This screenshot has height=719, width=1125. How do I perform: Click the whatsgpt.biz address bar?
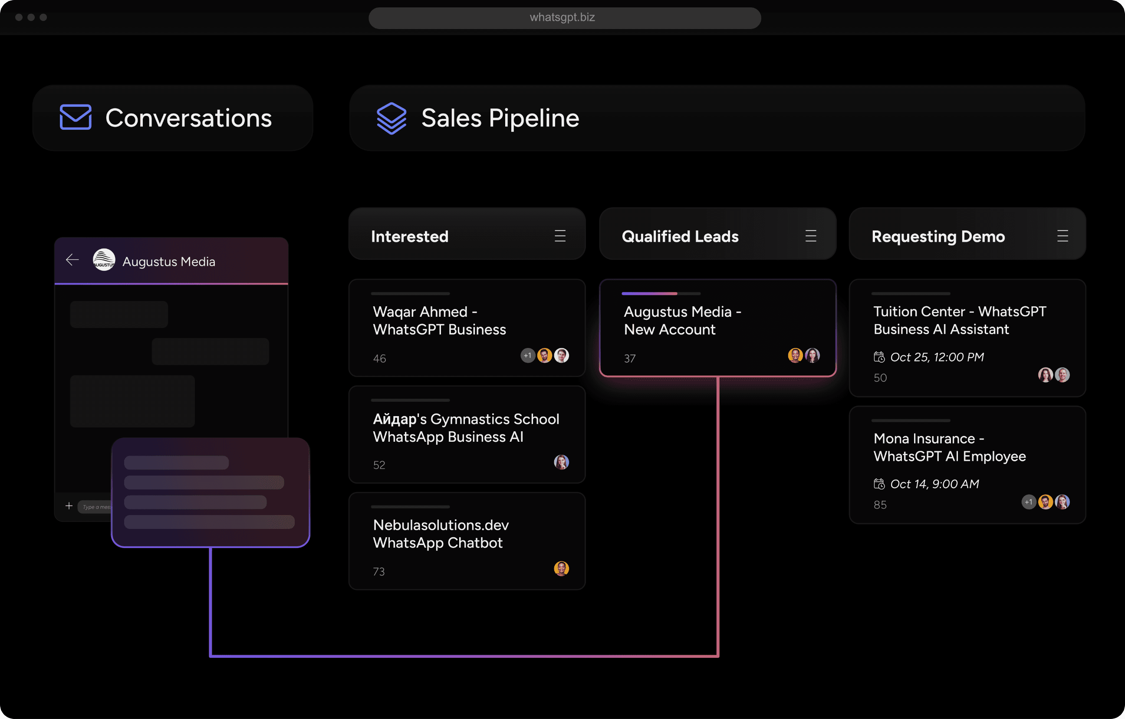(x=562, y=18)
